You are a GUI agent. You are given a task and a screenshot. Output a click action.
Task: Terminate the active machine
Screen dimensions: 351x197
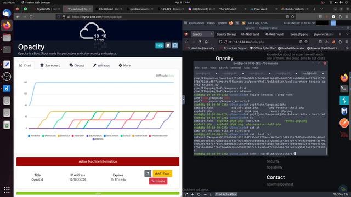(x=158, y=181)
